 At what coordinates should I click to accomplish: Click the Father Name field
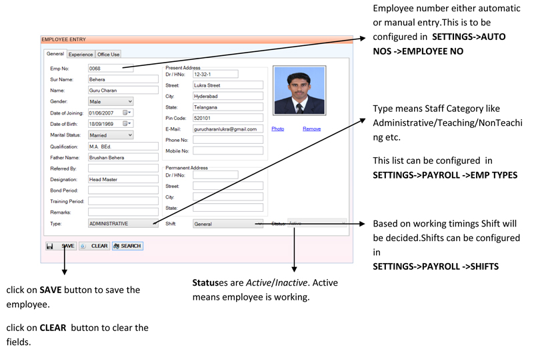click(123, 157)
